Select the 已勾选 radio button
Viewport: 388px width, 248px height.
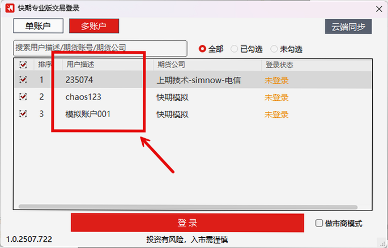tap(234, 49)
